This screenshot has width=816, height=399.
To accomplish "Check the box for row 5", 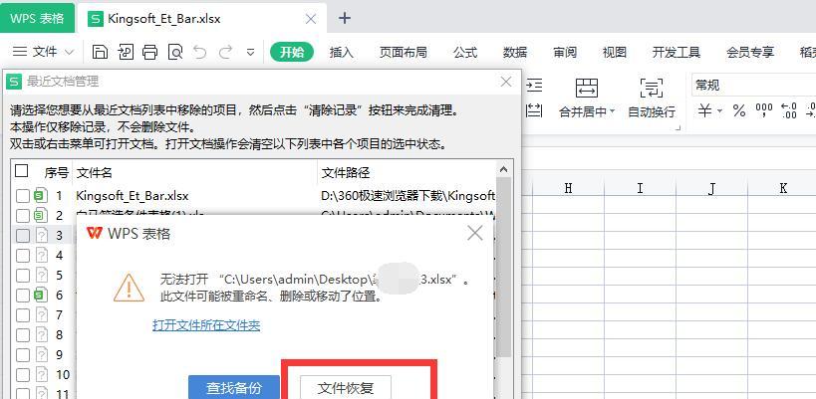I will click(22, 276).
